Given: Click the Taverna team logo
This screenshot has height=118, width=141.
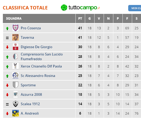Looking at the screenshot, I should point(15,37).
